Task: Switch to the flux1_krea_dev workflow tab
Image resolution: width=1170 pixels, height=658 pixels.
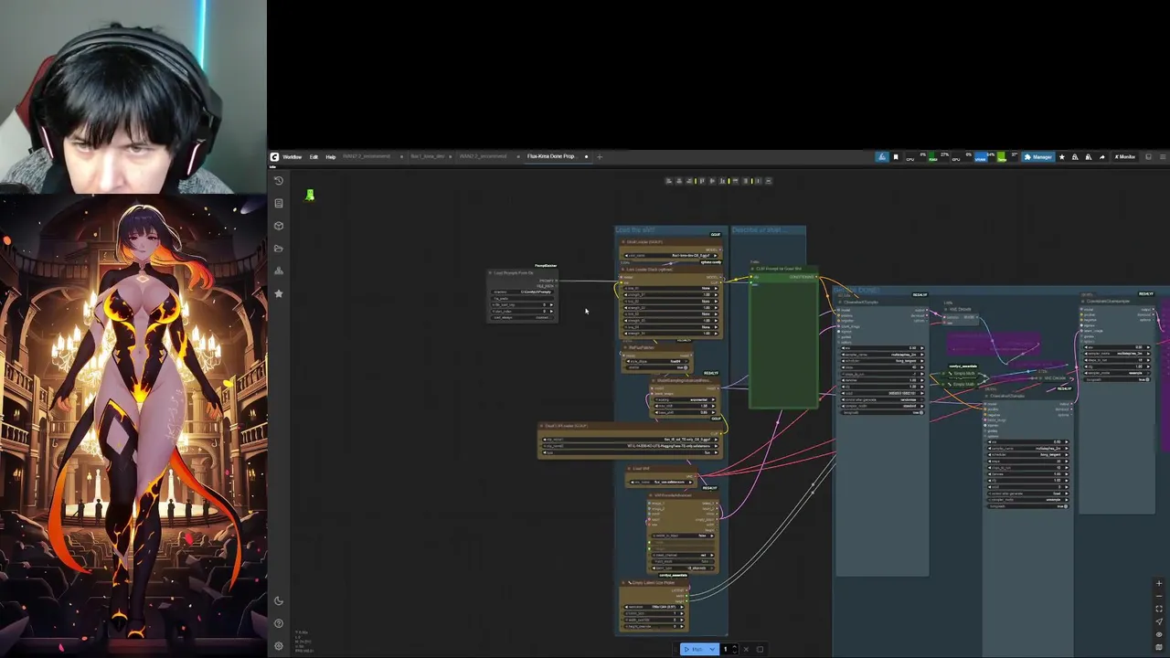Action: tap(427, 156)
